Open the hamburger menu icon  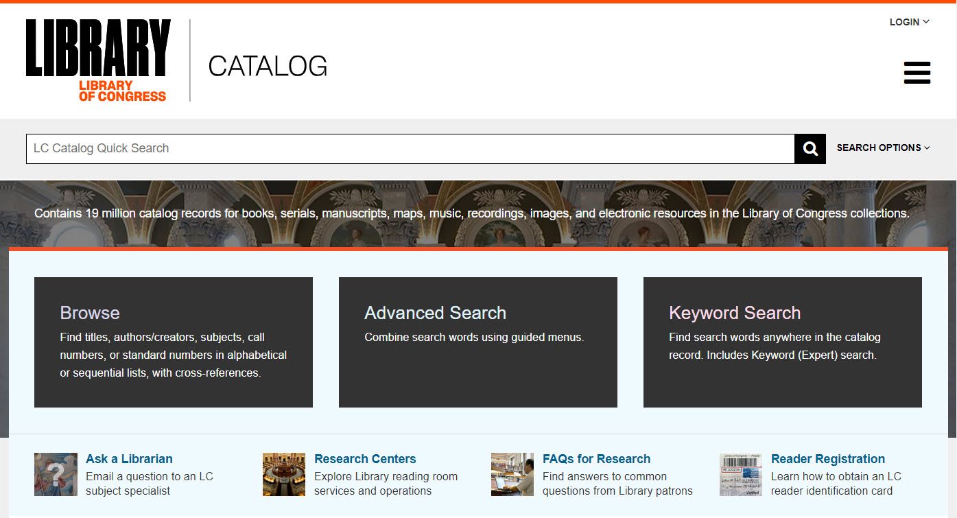tap(917, 73)
